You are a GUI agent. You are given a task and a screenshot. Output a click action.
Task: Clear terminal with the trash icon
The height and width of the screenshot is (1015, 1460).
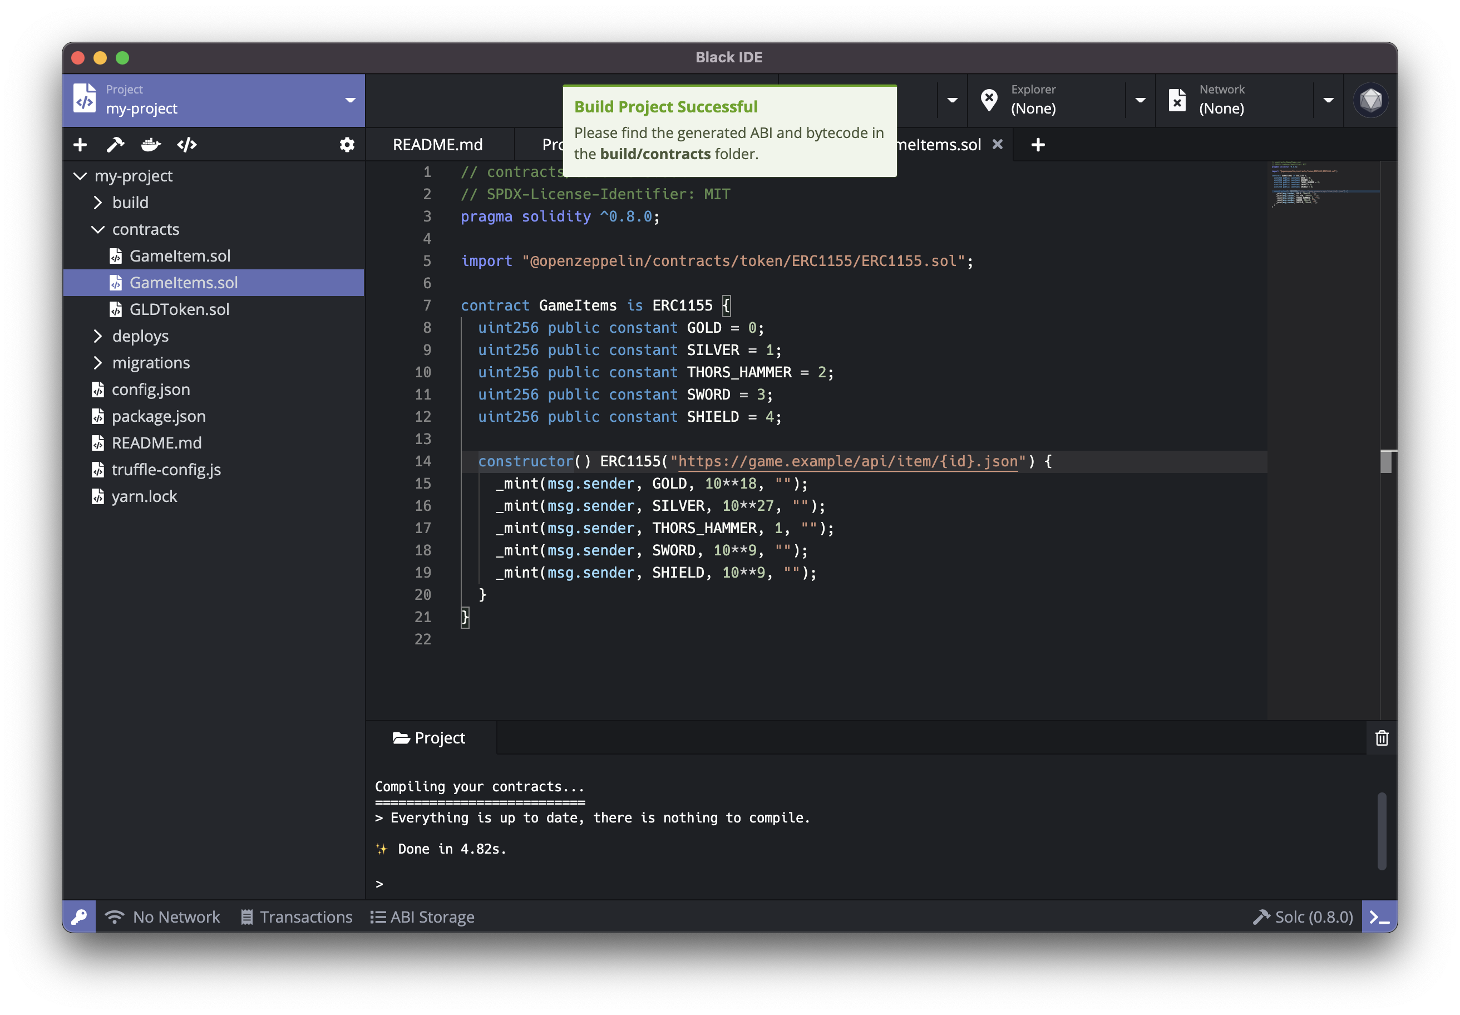pos(1381,738)
